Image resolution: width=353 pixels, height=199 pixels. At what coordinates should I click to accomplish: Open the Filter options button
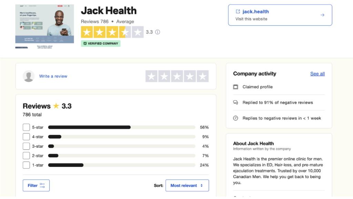tap(36, 186)
